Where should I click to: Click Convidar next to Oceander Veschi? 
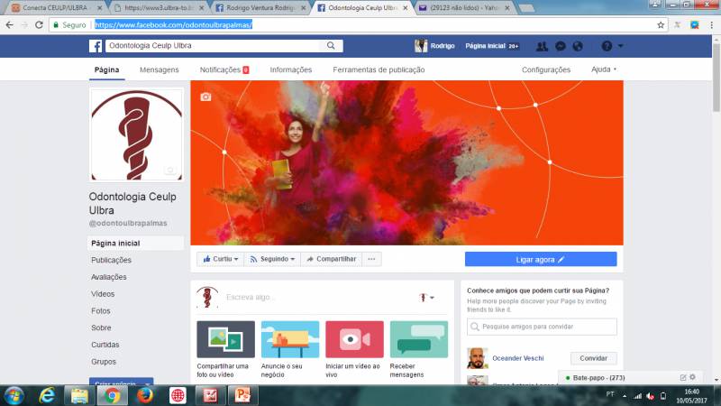(x=593, y=358)
